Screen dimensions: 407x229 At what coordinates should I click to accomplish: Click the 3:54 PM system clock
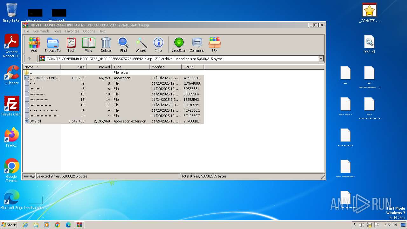tap(390, 225)
